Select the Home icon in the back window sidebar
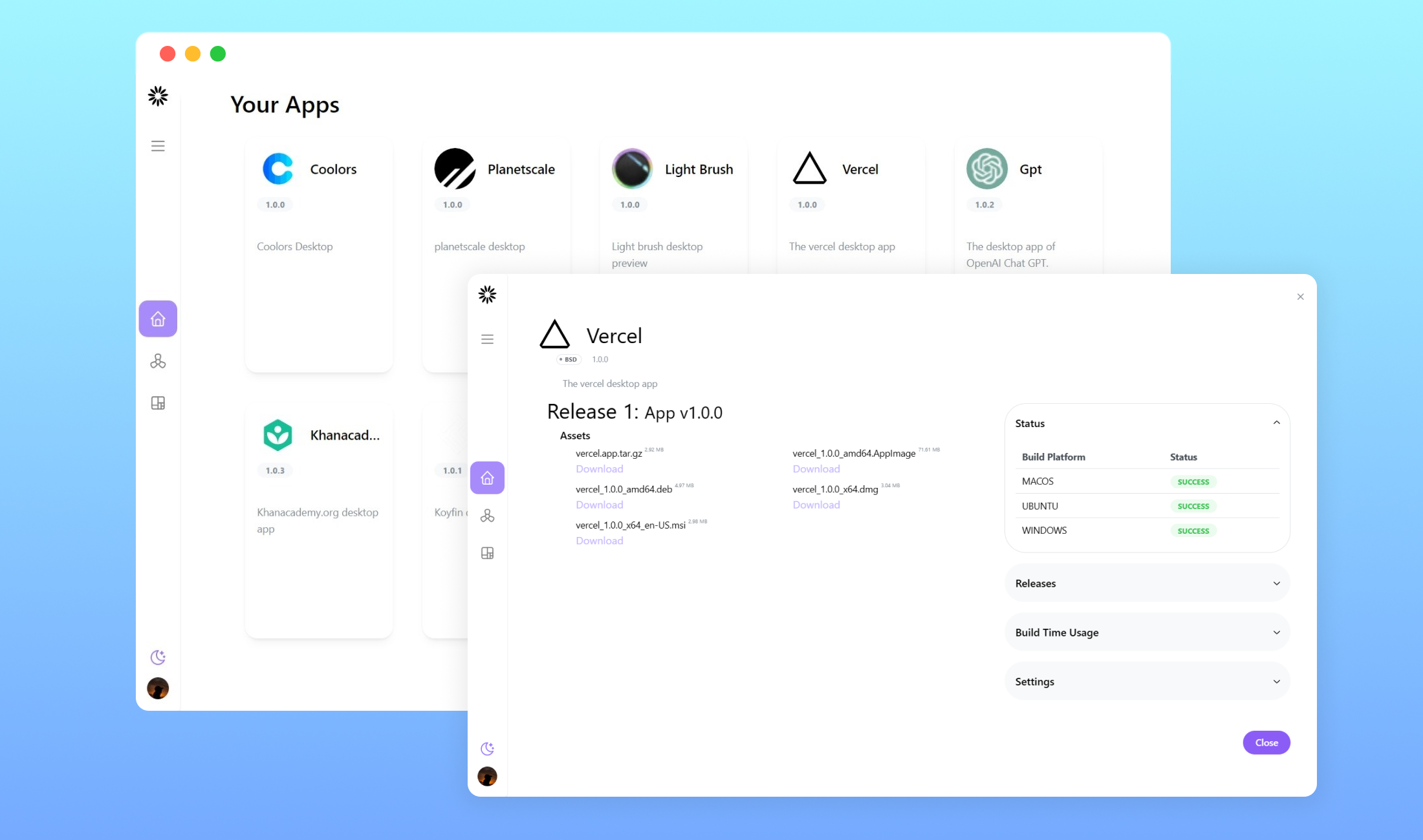The height and width of the screenshot is (840, 1423). 158,319
